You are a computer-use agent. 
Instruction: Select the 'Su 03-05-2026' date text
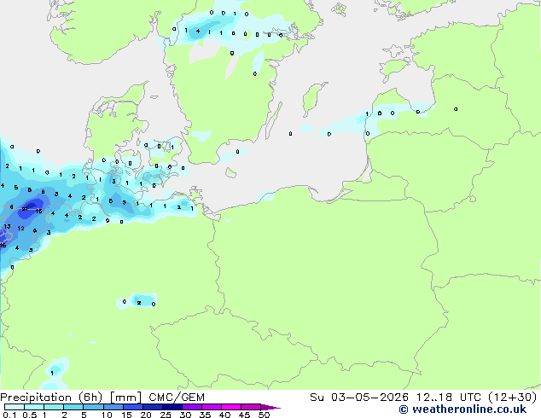(359, 398)
